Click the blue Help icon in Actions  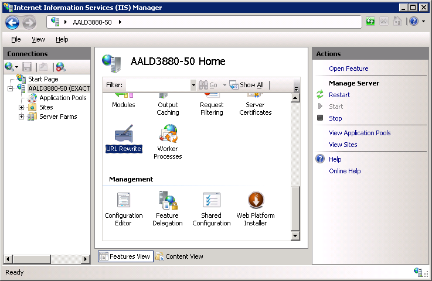coord(320,159)
